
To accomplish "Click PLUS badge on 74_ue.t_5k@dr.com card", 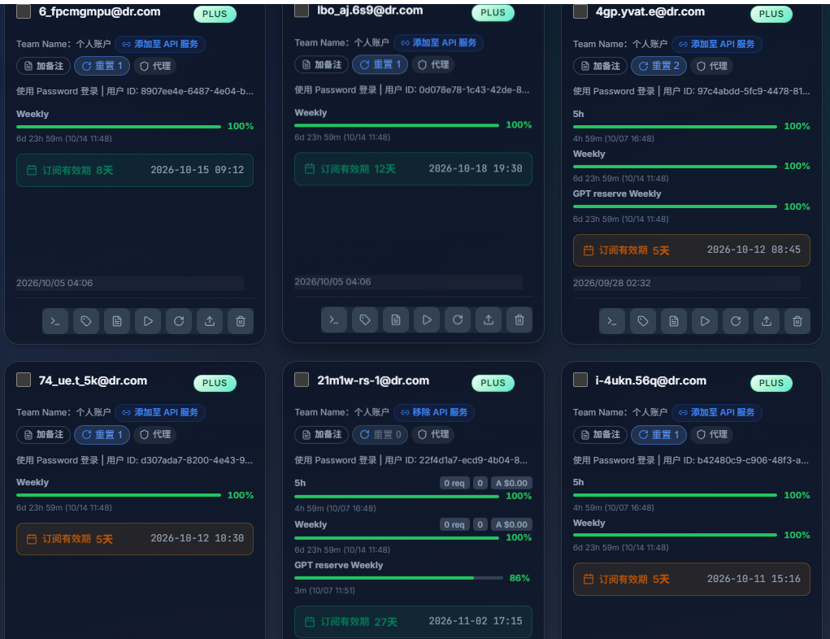I will (215, 383).
